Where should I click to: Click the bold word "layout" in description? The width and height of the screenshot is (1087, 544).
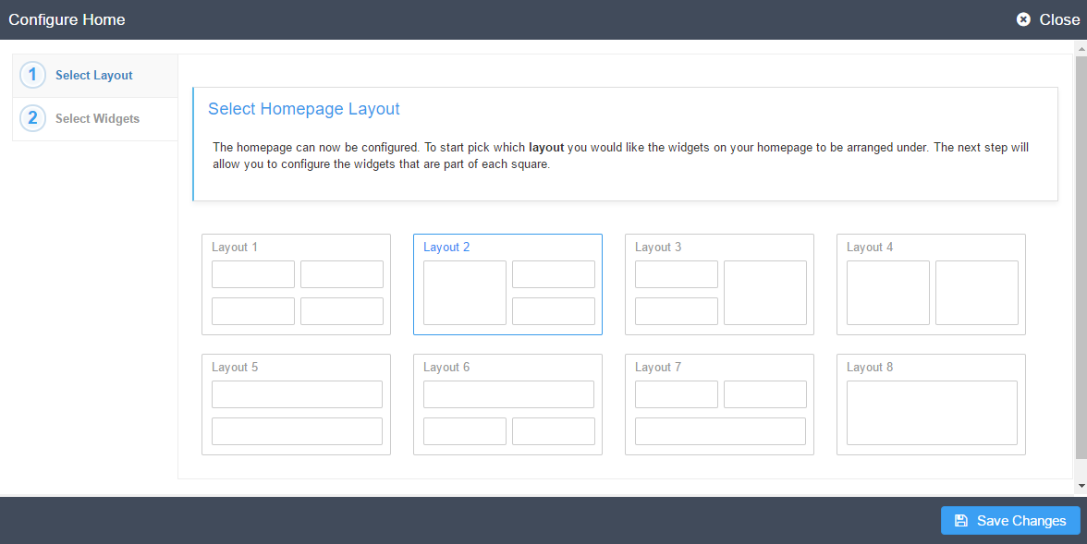[546, 147]
